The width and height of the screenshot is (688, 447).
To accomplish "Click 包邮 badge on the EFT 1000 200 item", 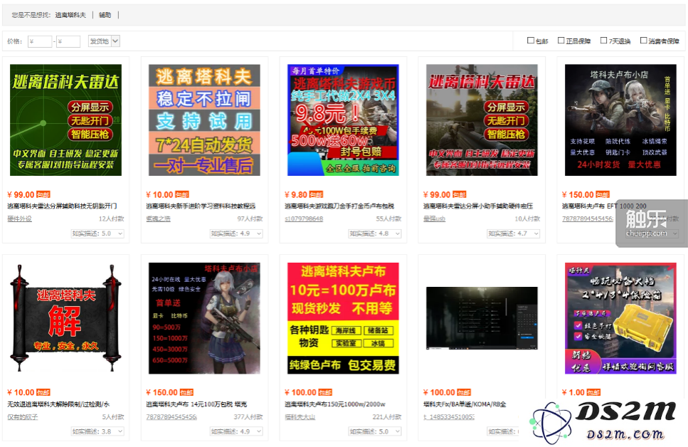I will 603,194.
